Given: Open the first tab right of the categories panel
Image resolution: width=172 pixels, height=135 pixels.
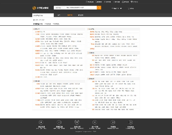Looking at the screenshot, I should (x=59, y=15).
